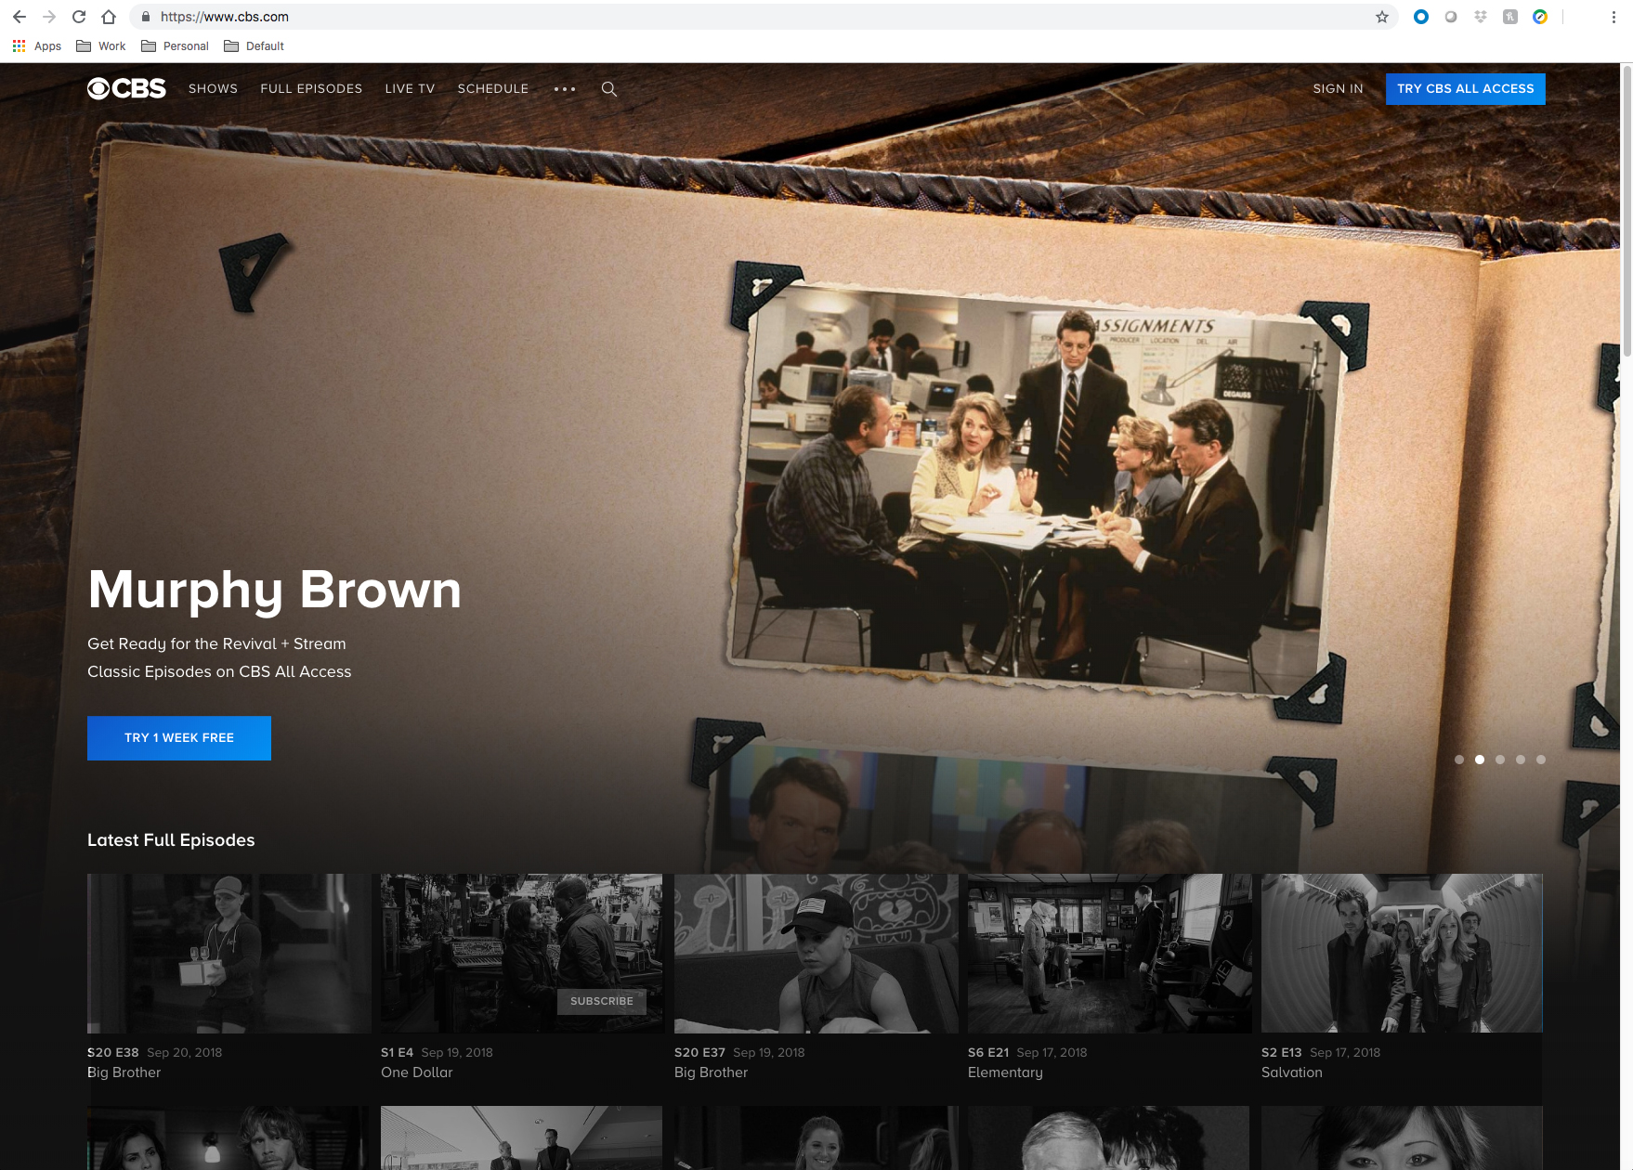Click the CBS eye logo
The image size is (1633, 1170).
[126, 88]
